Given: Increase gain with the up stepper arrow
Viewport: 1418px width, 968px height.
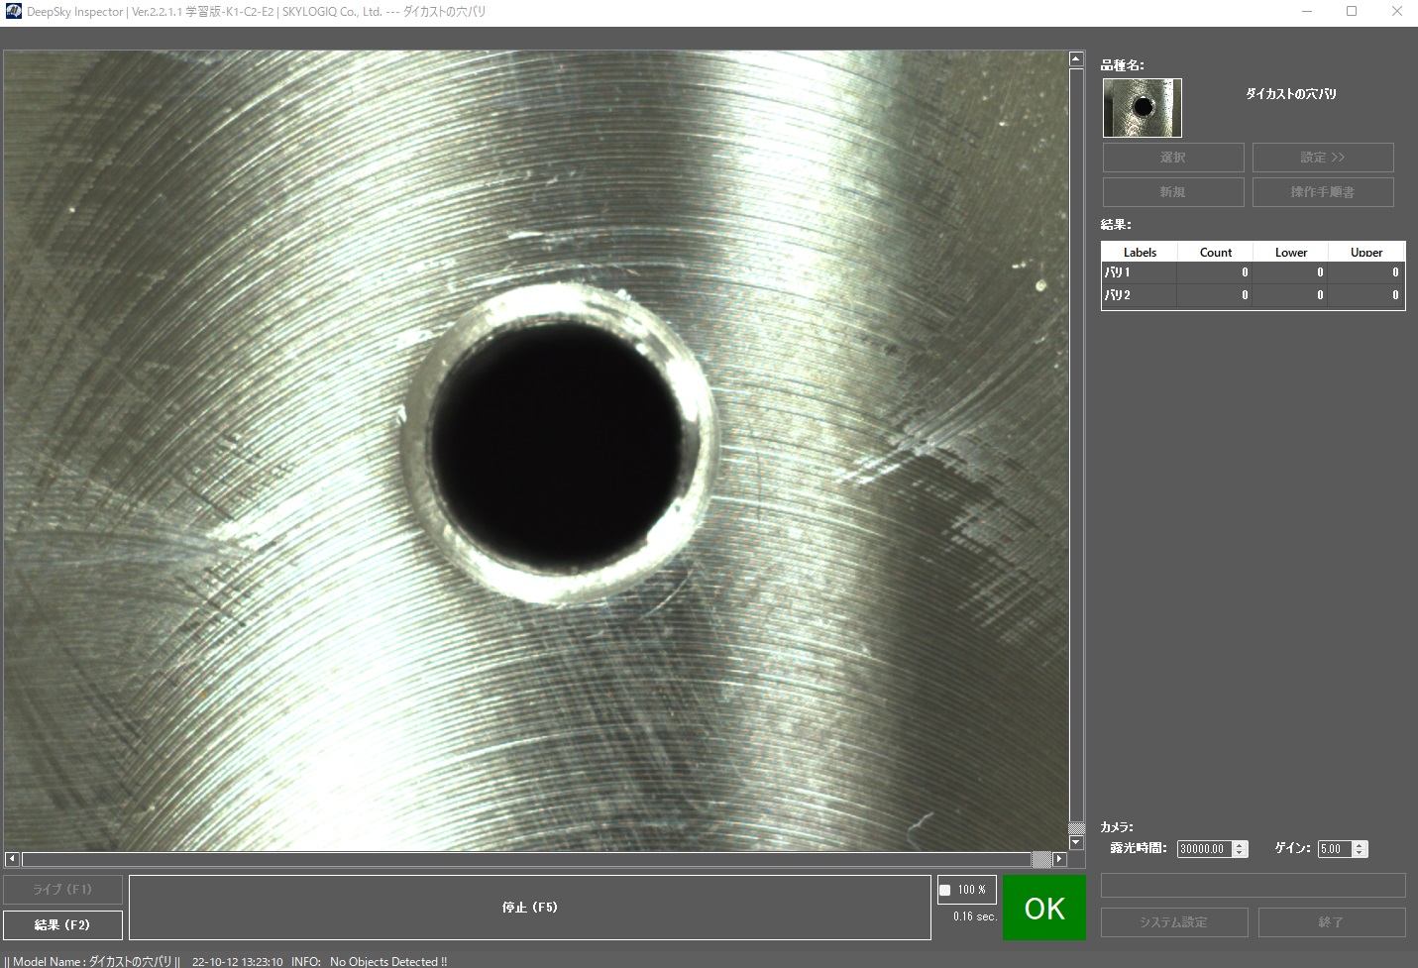Looking at the screenshot, I should pos(1360,845).
